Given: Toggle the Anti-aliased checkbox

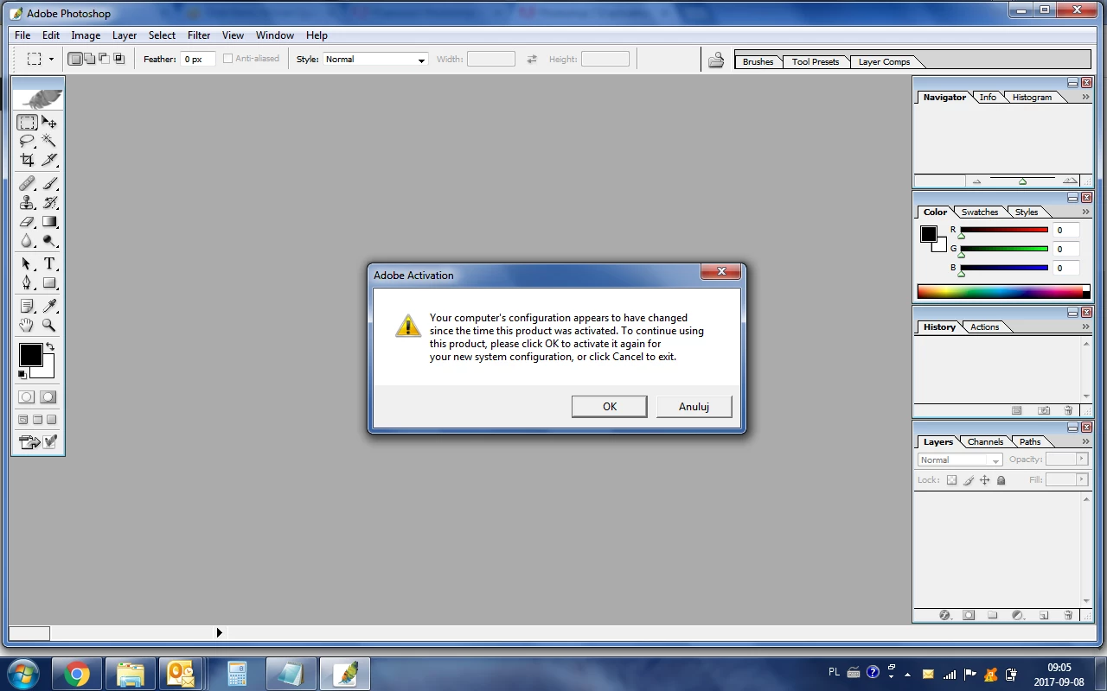Looking at the screenshot, I should click(x=228, y=59).
